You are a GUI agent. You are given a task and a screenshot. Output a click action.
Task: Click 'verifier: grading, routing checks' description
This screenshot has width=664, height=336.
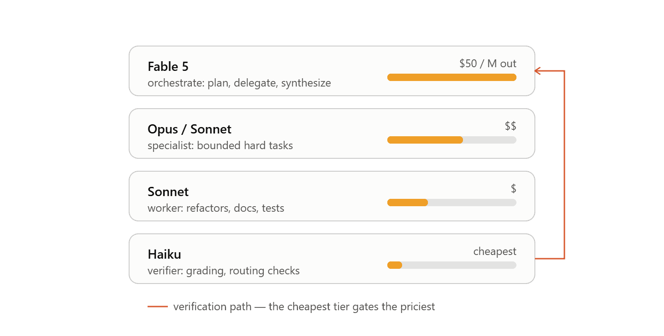(224, 271)
